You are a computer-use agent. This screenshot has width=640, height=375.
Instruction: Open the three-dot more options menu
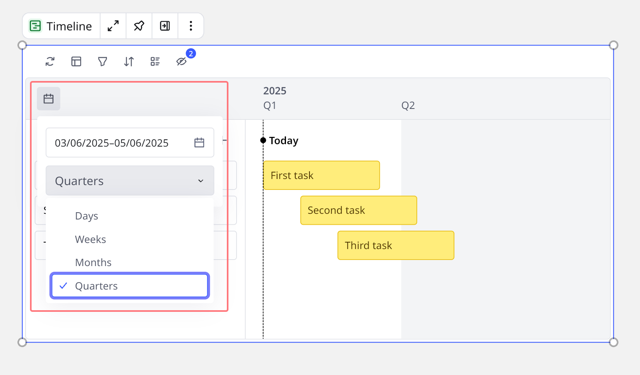(191, 26)
